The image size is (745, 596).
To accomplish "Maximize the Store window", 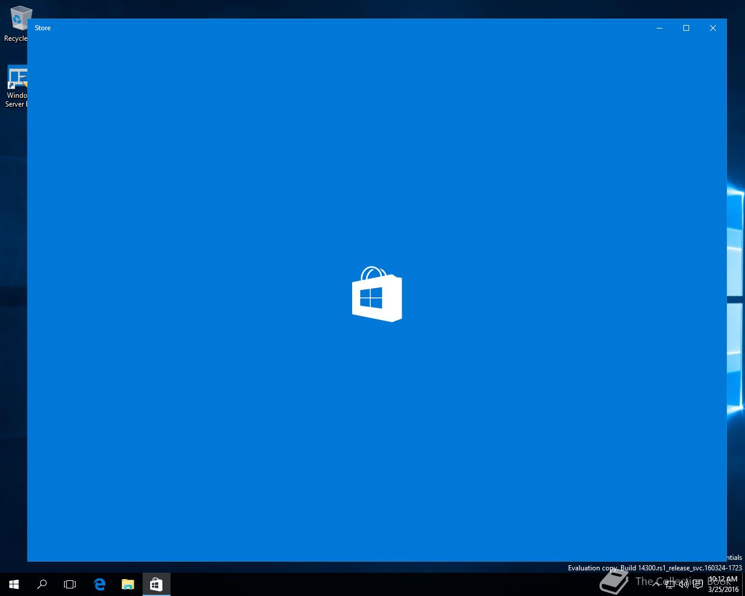I will (686, 28).
